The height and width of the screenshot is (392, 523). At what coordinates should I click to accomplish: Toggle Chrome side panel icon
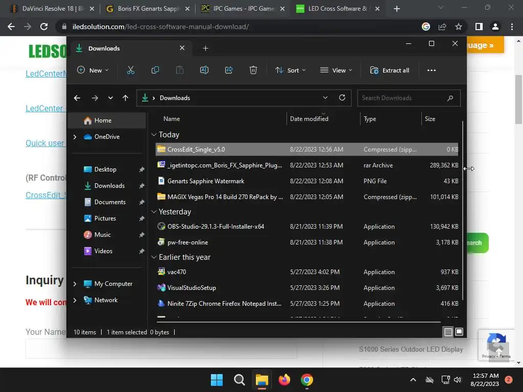tap(479, 27)
